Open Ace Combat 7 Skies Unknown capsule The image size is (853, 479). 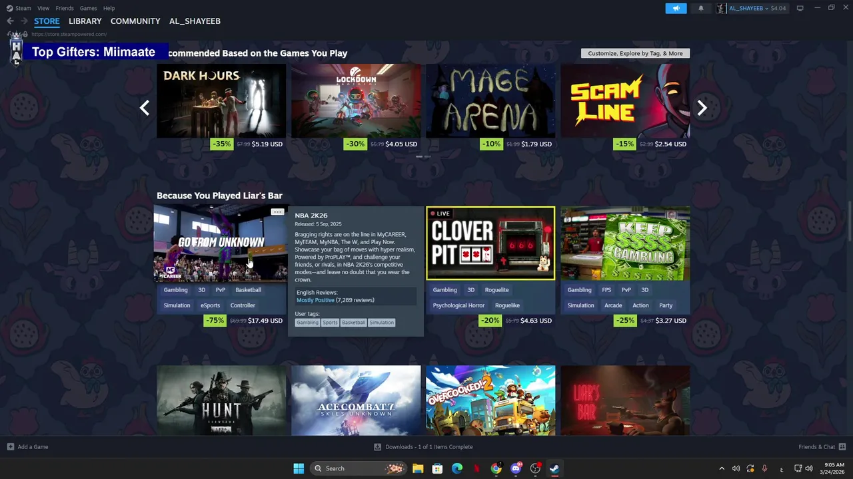[x=356, y=400]
